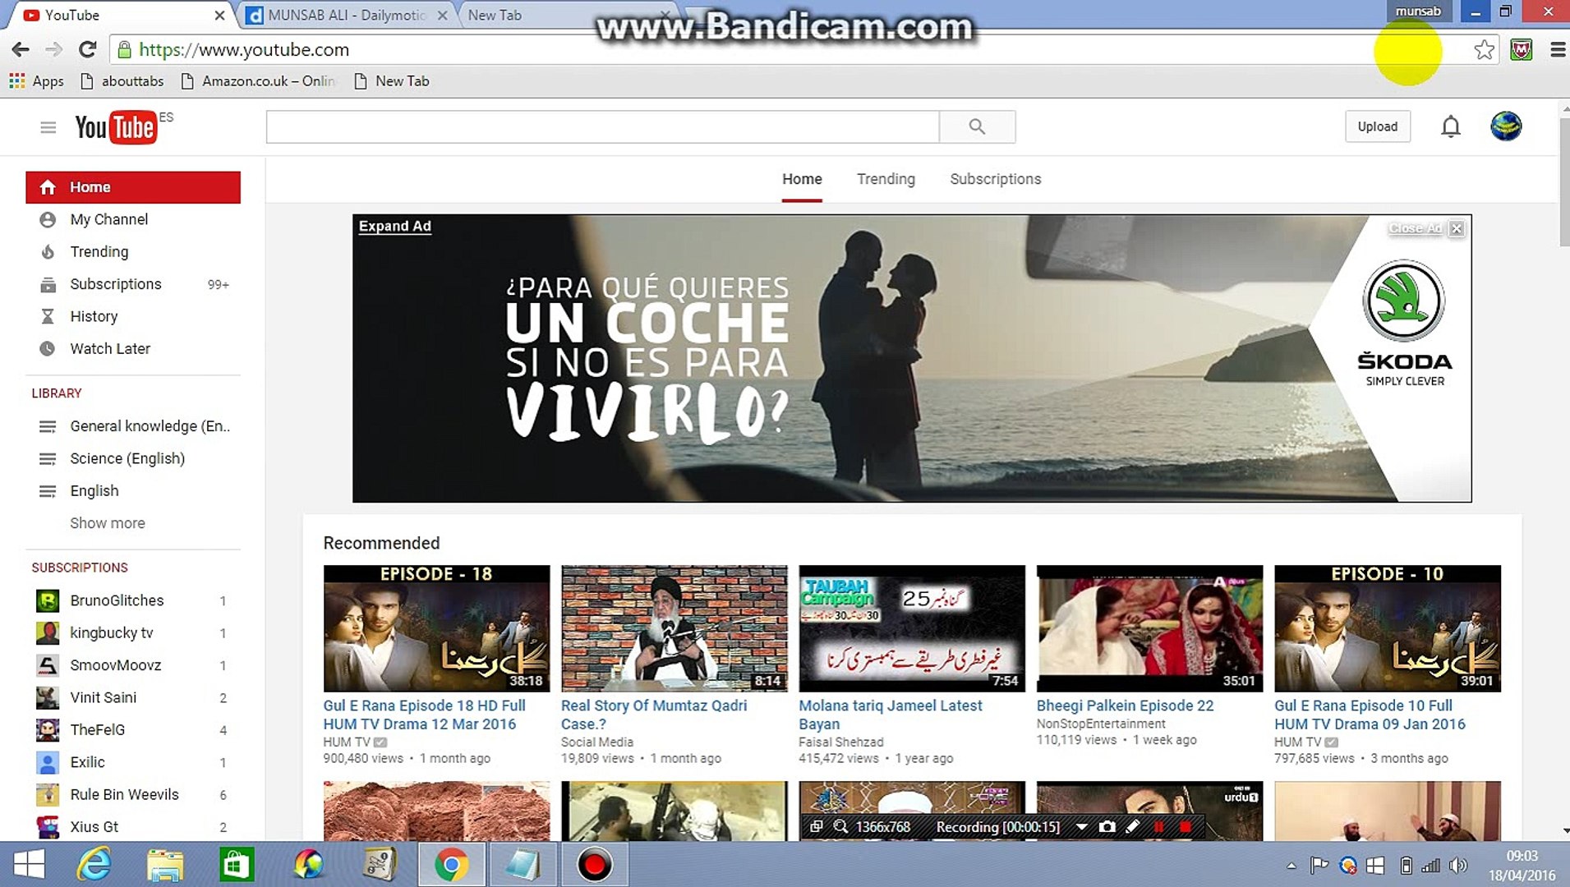Click the Windows Start button
The width and height of the screenshot is (1570, 887).
[x=30, y=865]
